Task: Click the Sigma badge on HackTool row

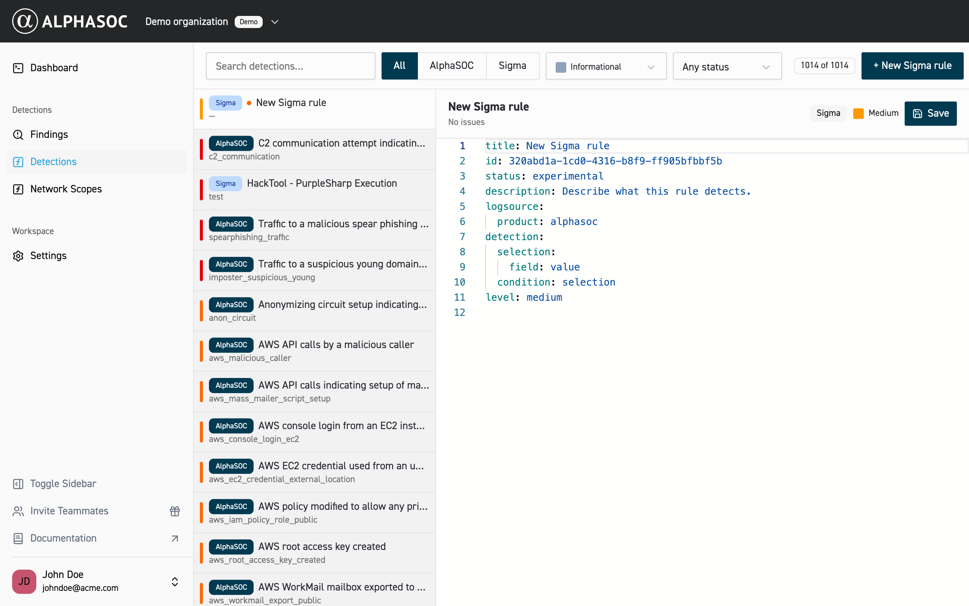Action: click(226, 184)
